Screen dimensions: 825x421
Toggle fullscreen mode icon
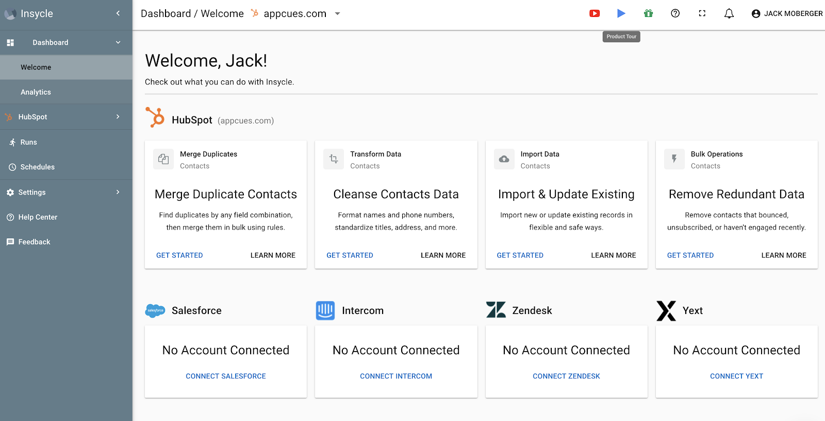pos(702,13)
